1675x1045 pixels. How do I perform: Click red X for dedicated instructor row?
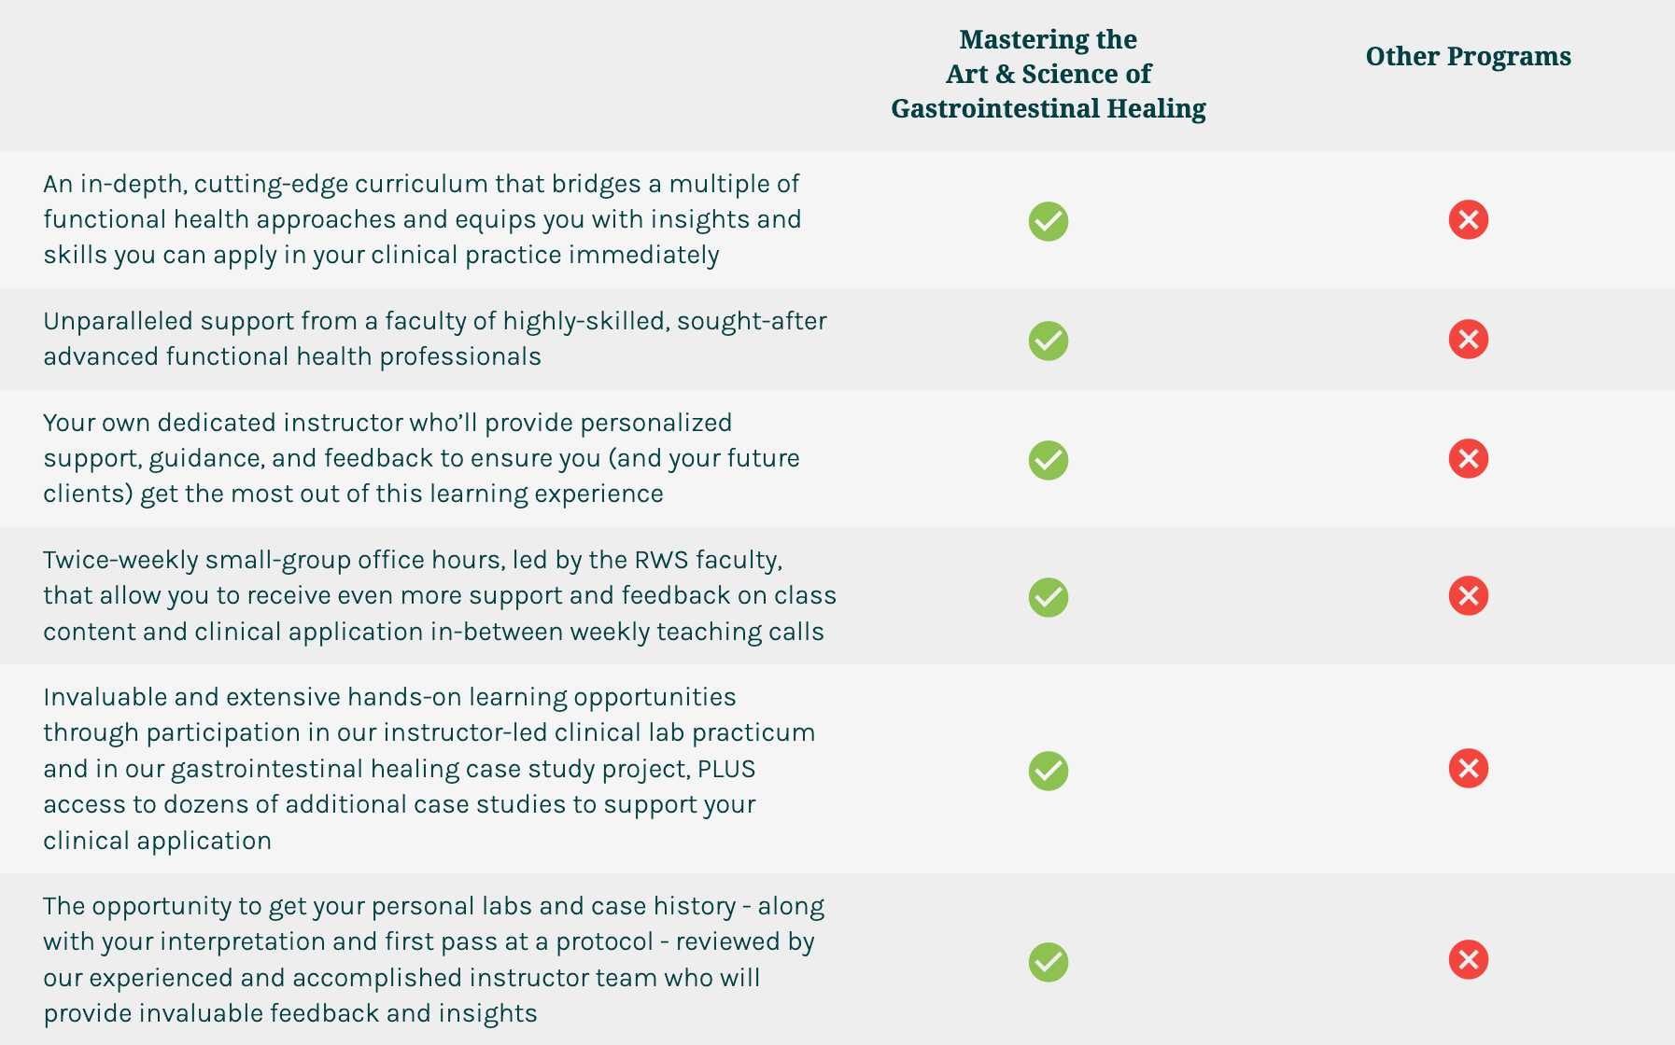(1468, 458)
